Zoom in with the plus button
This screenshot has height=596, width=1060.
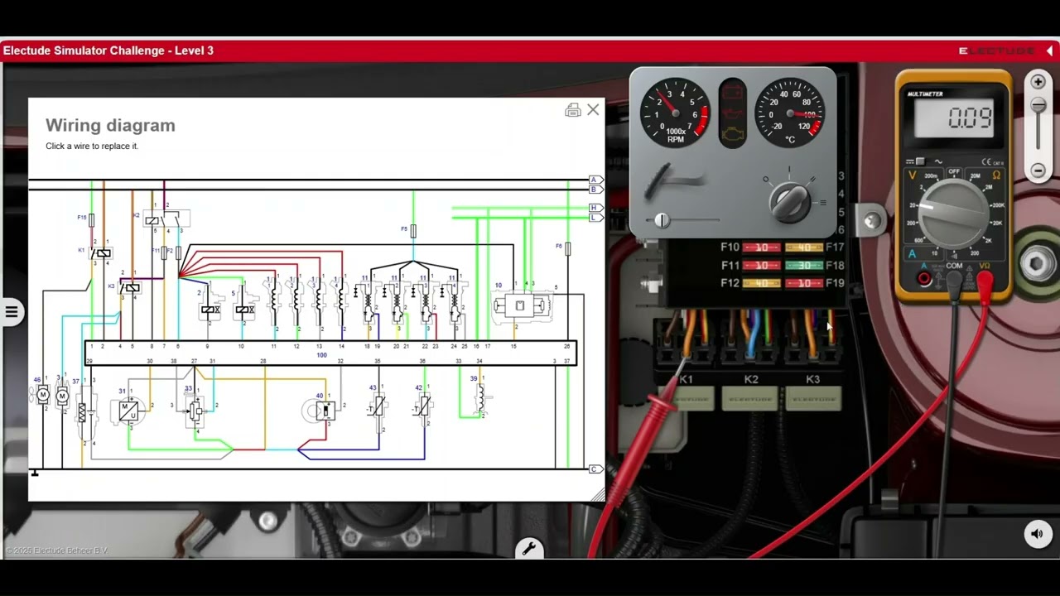1038,82
